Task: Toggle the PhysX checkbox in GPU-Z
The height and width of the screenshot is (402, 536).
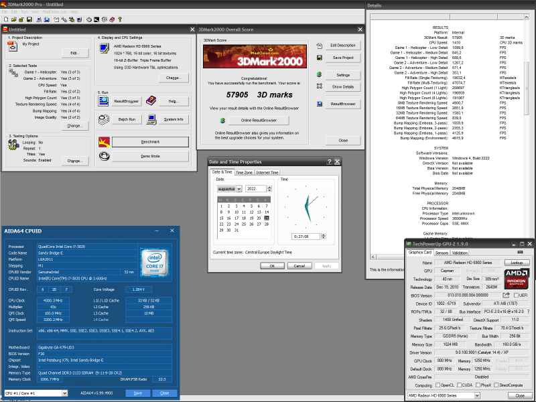Action: click(x=478, y=385)
